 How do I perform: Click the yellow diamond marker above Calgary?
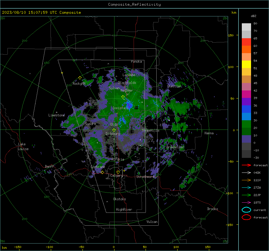click(118, 172)
